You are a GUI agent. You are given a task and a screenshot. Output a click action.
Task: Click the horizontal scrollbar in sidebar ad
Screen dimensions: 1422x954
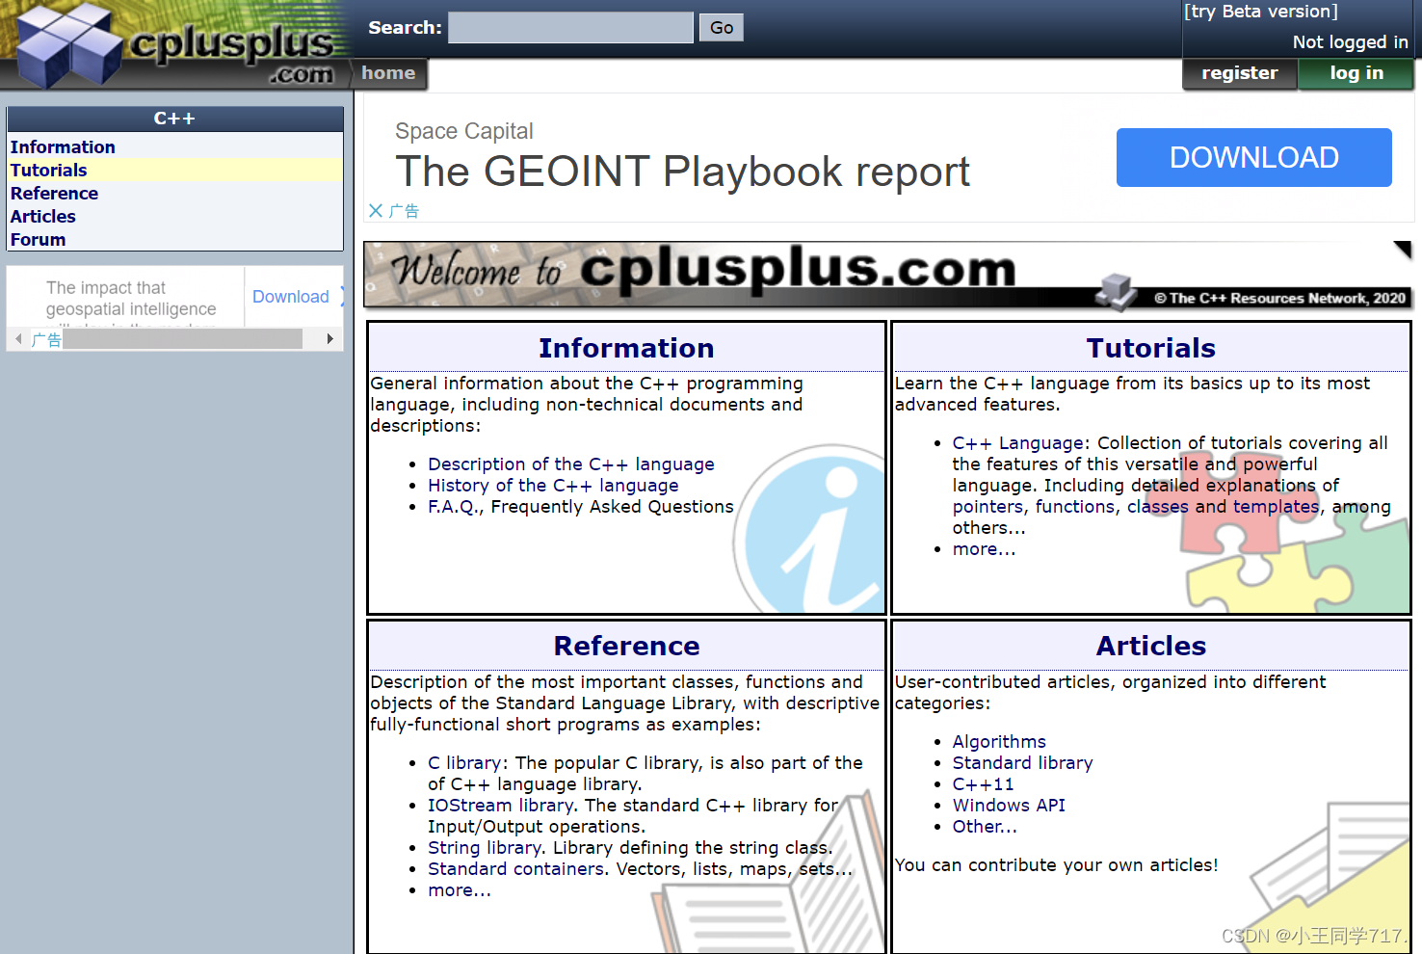click(182, 338)
